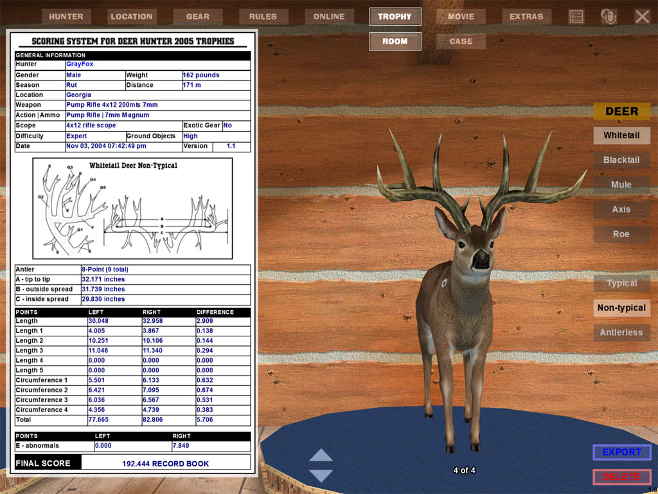Select the Whitetail species filter
Screen dimensions: 658x494
pos(621,135)
